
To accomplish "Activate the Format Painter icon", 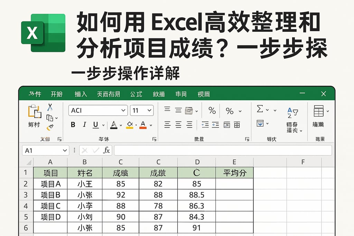I will tap(50, 126).
